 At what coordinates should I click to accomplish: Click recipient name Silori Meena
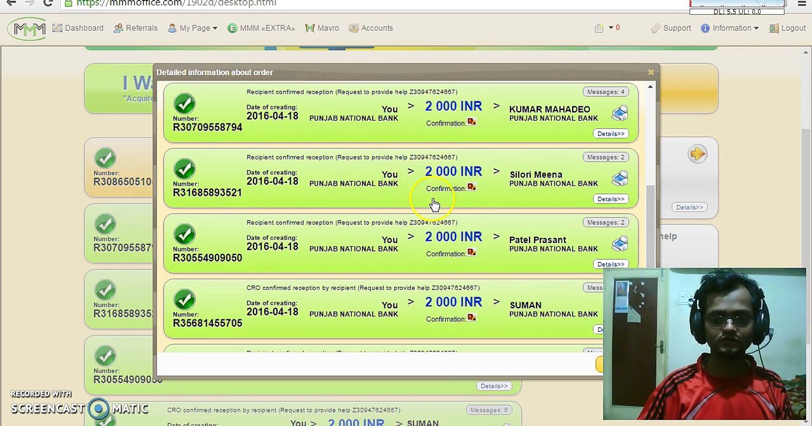click(536, 175)
